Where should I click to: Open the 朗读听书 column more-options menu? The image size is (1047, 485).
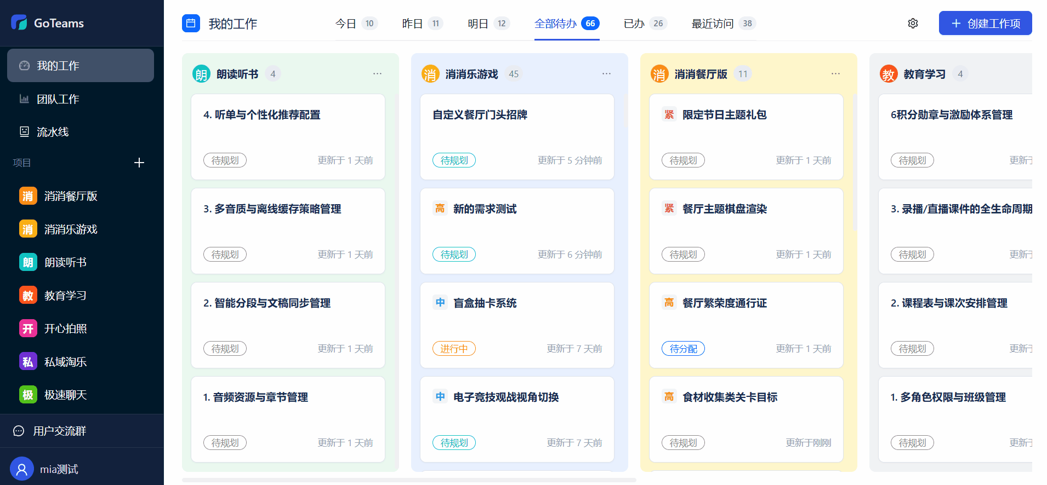click(377, 74)
